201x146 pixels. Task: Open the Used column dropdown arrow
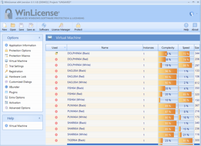tap(65, 48)
